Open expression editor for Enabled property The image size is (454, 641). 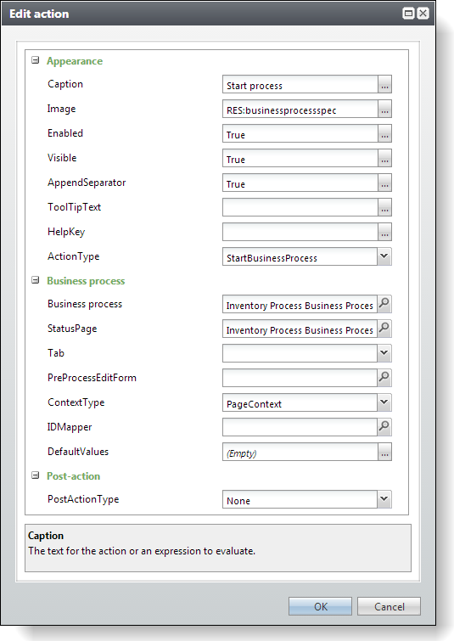(x=384, y=133)
